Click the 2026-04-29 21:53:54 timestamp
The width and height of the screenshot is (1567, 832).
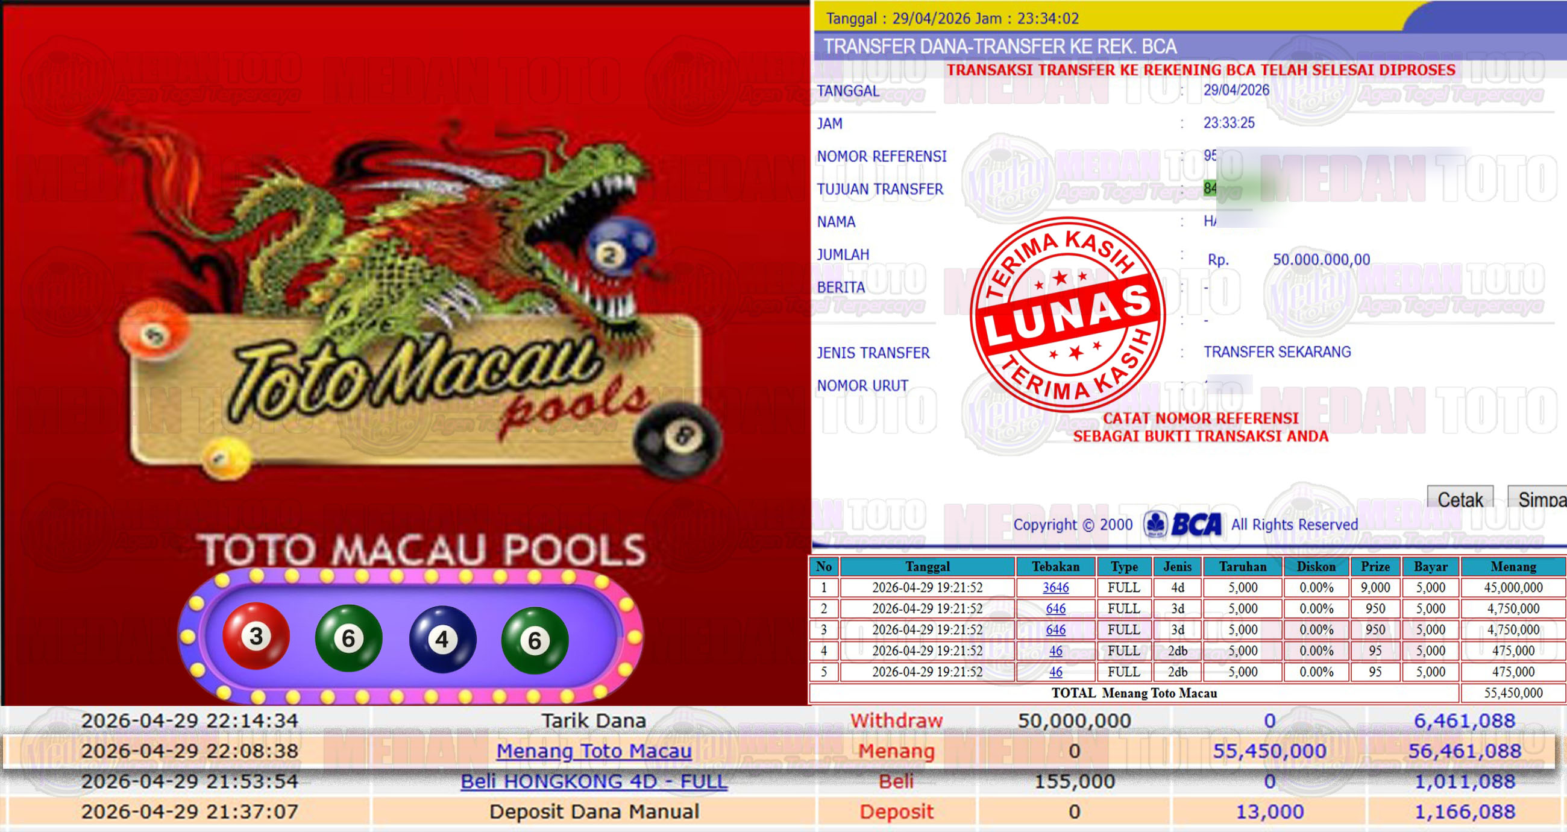coord(190,781)
